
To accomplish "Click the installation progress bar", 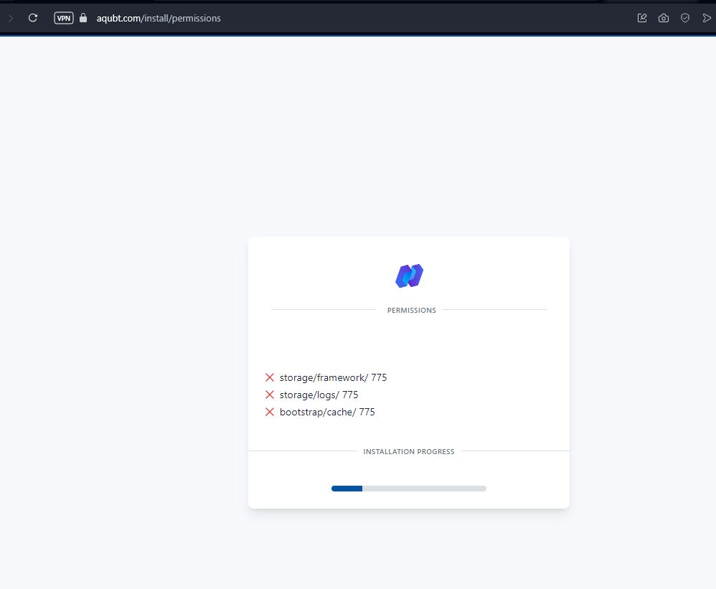I will click(409, 488).
